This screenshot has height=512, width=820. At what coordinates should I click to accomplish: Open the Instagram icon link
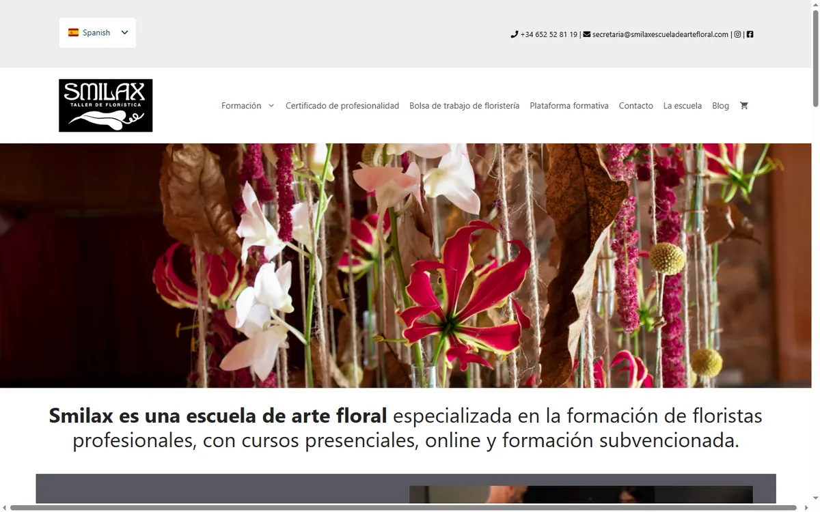pos(737,34)
